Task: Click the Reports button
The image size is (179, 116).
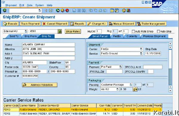Action: click(78, 24)
